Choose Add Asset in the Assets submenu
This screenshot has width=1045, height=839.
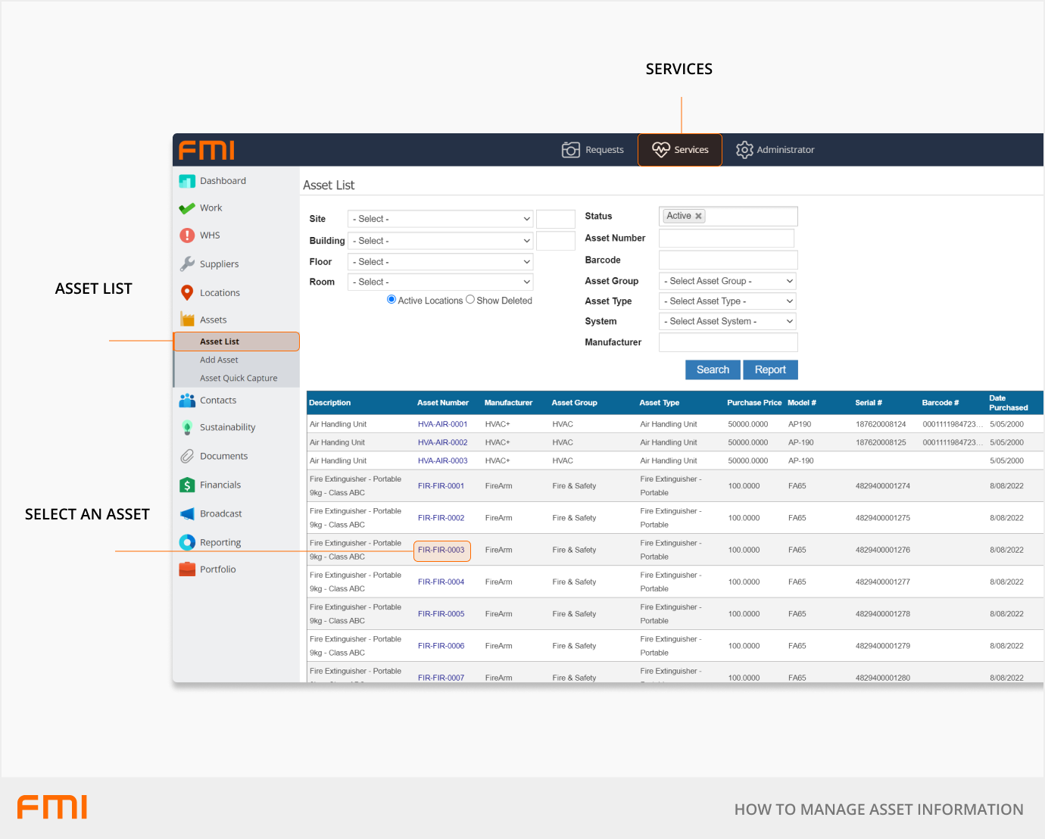219,360
